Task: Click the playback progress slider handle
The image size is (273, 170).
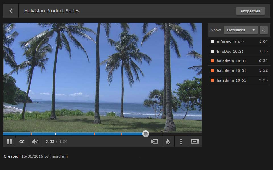Action: click(146, 134)
